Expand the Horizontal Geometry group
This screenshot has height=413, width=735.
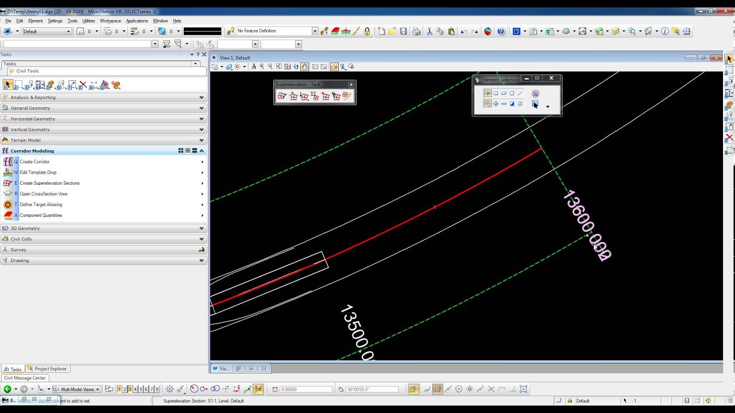pyautogui.click(x=103, y=119)
